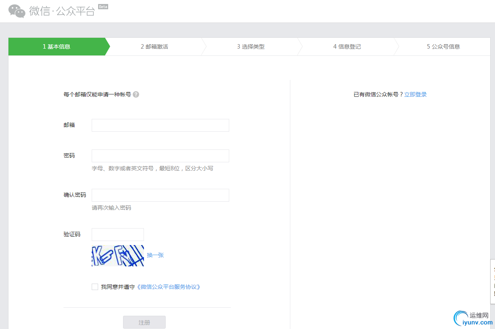Viewport: 495px width, 329px height.
Task: Click text 已有微信公众帐号？
Action: click(x=378, y=94)
